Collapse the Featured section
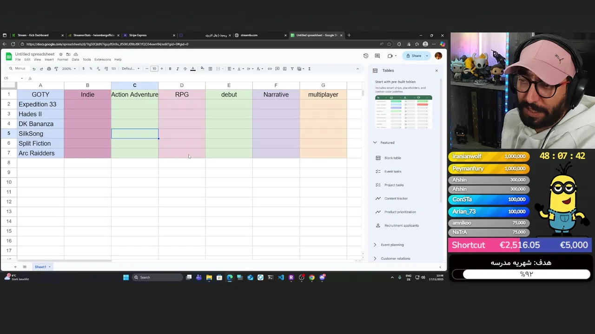 [x=375, y=142]
